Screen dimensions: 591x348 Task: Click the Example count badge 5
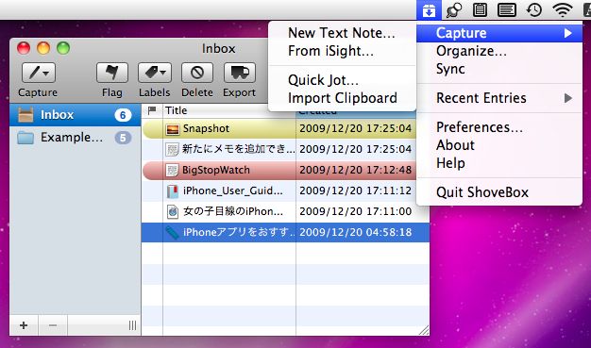(123, 138)
